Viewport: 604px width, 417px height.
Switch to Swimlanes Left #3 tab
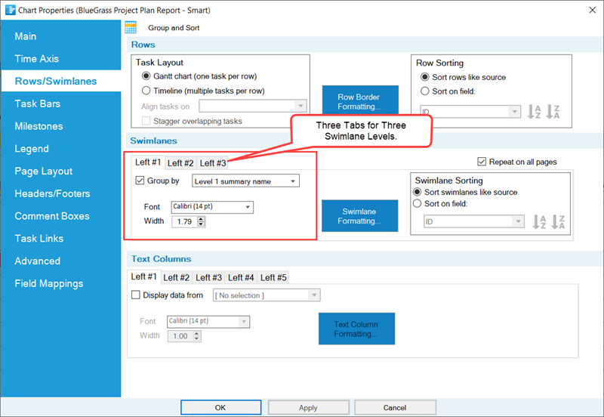pyautogui.click(x=213, y=163)
